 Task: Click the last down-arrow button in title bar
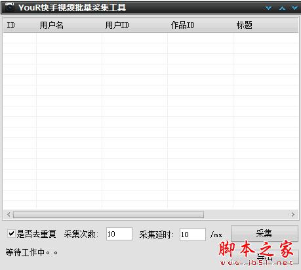coord(294,8)
